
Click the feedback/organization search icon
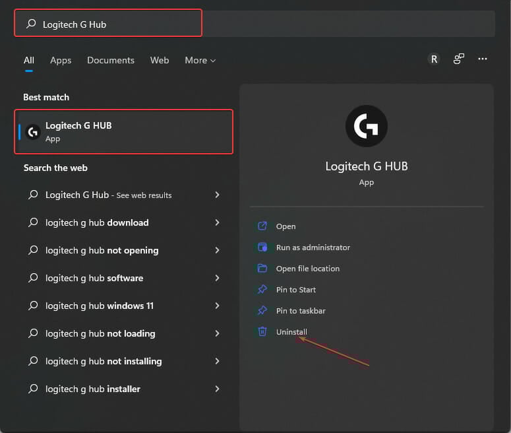(x=458, y=59)
